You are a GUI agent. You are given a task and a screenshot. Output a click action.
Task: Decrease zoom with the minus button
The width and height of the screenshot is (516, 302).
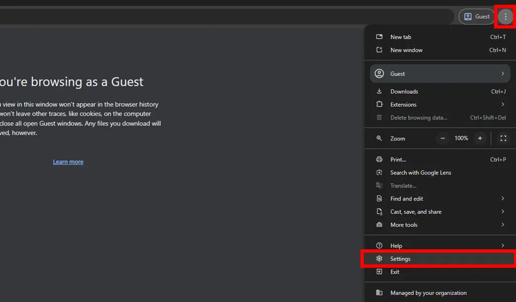click(442, 138)
